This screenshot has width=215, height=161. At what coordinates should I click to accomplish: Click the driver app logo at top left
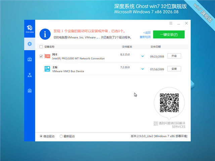(x=30, y=29)
